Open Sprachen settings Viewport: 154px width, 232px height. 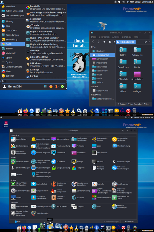[x=78, y=197]
